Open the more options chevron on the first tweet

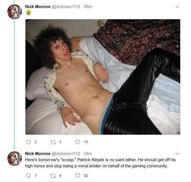(177, 7)
